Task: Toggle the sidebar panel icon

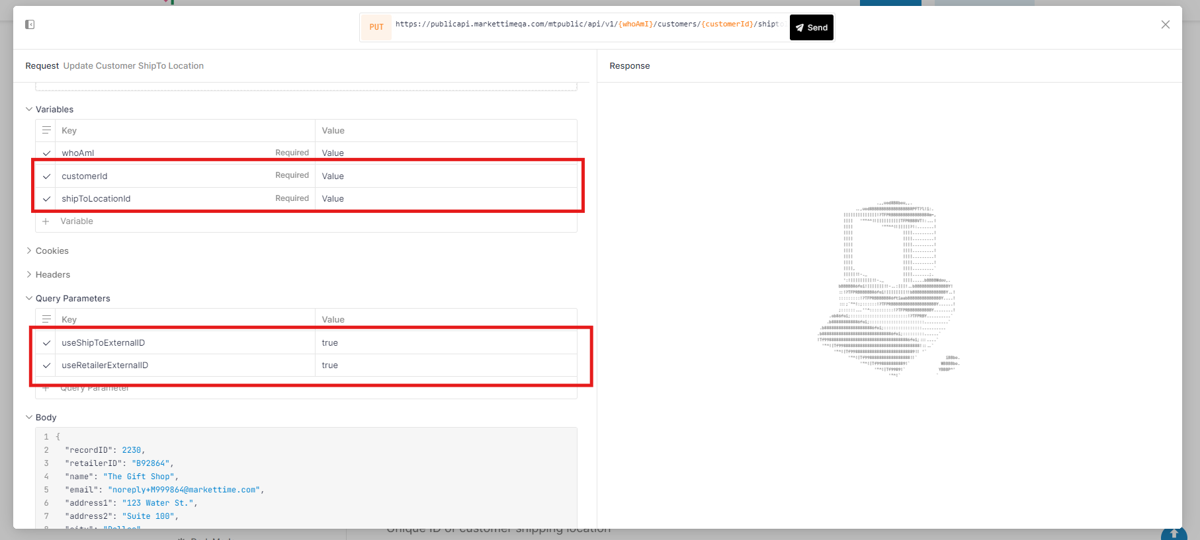Action: coord(30,24)
